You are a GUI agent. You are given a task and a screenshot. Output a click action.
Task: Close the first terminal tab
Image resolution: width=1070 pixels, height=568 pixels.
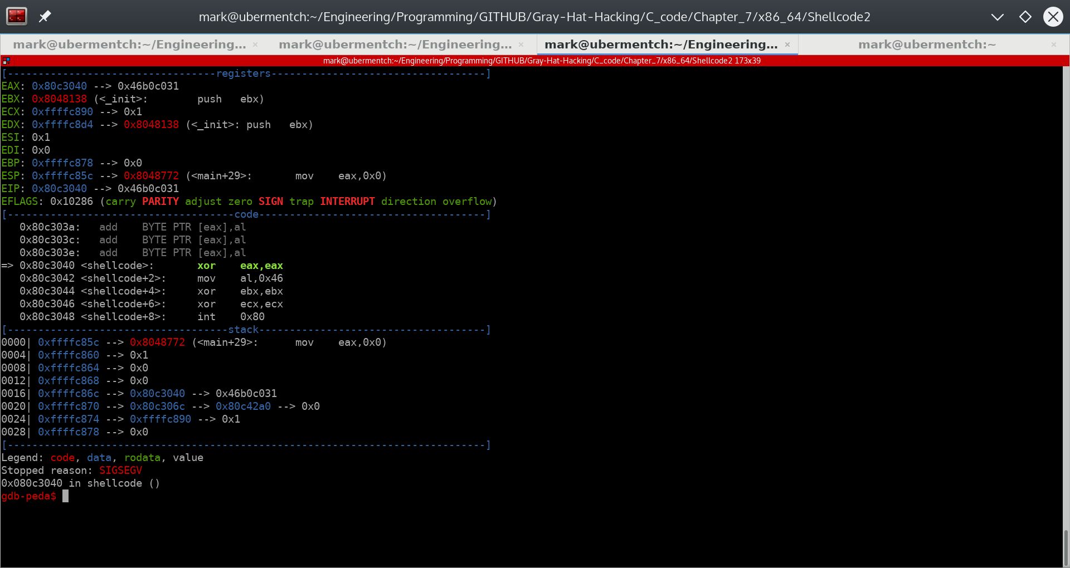[255, 45]
